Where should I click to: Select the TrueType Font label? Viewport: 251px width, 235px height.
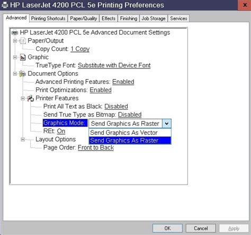56,65
